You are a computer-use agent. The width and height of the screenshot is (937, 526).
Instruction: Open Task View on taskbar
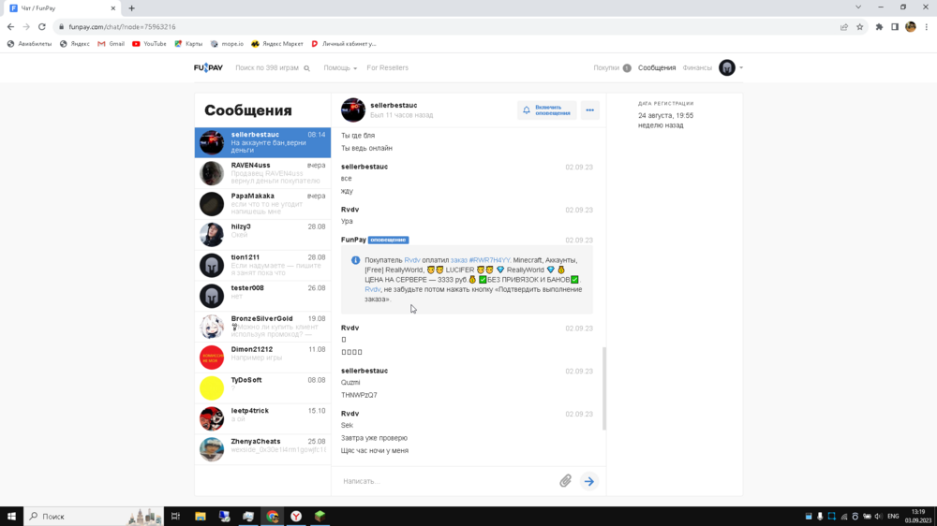[176, 516]
